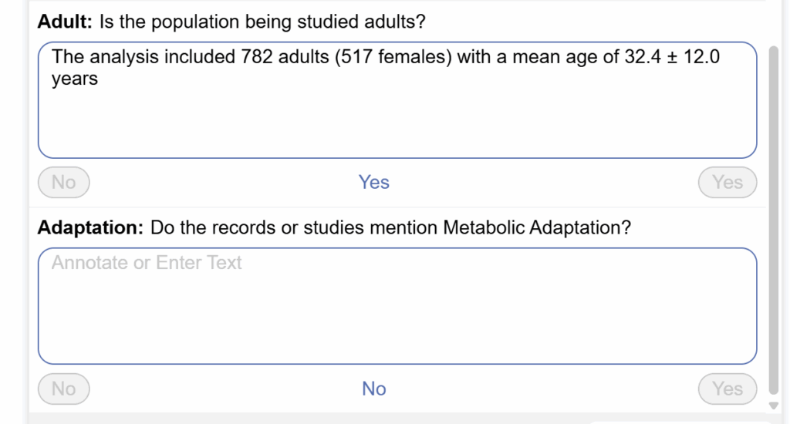Click 'Is the population being studied adults?' text

point(262,22)
